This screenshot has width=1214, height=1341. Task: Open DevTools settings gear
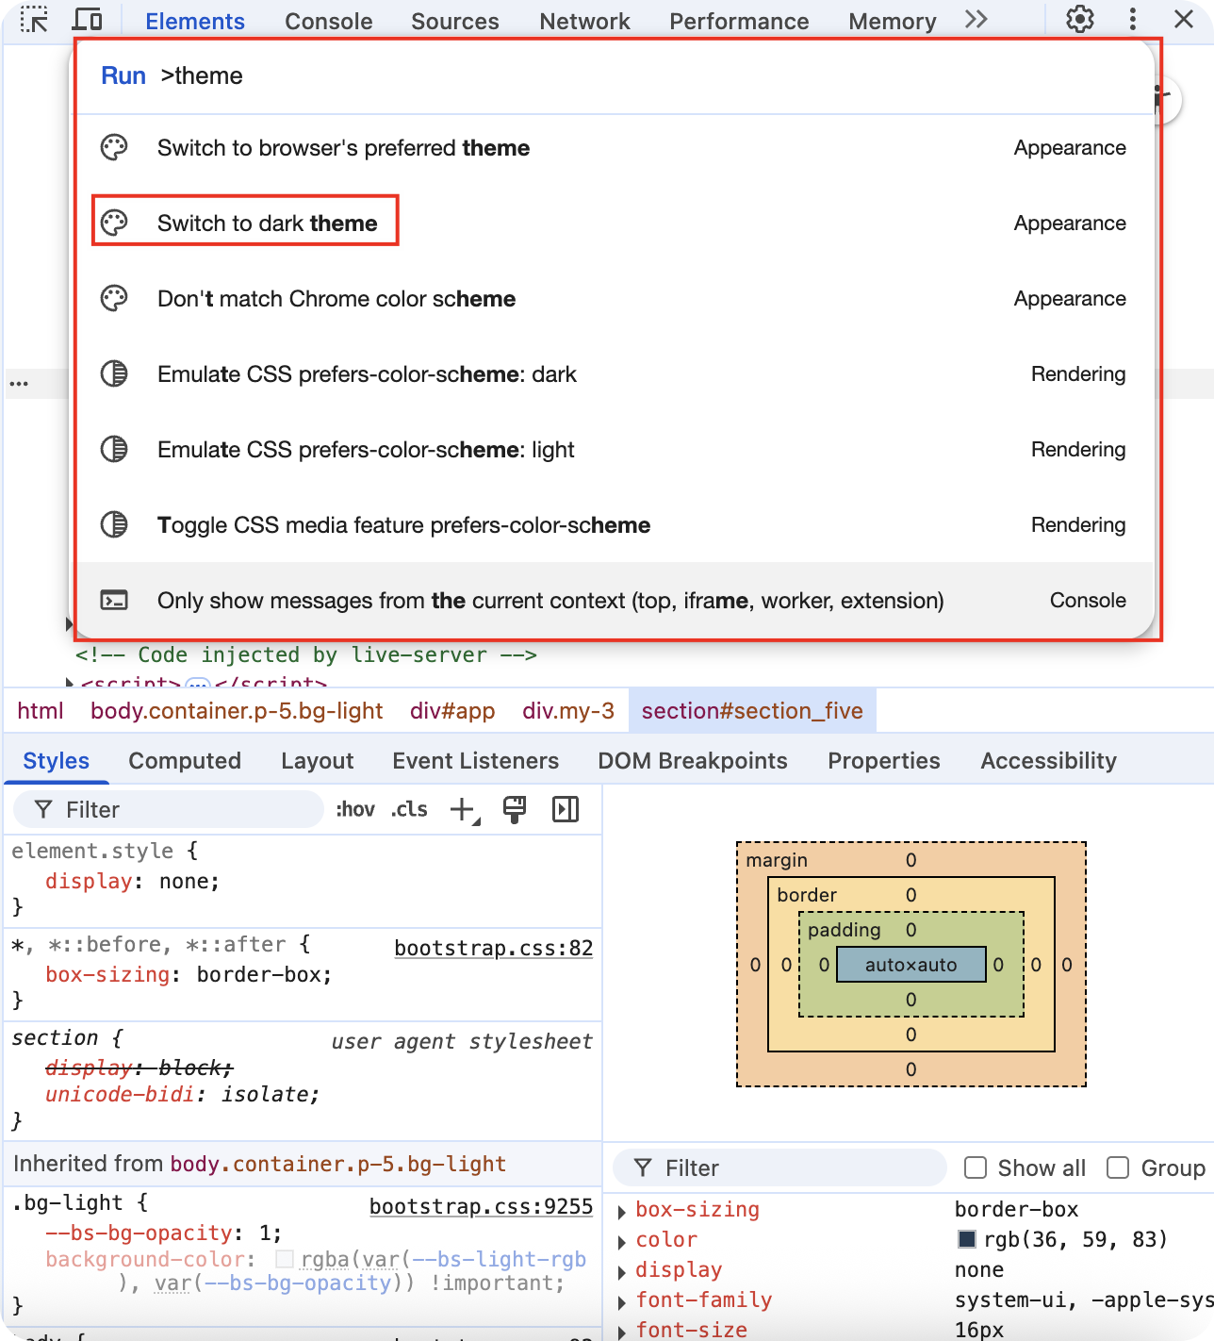[x=1079, y=20]
